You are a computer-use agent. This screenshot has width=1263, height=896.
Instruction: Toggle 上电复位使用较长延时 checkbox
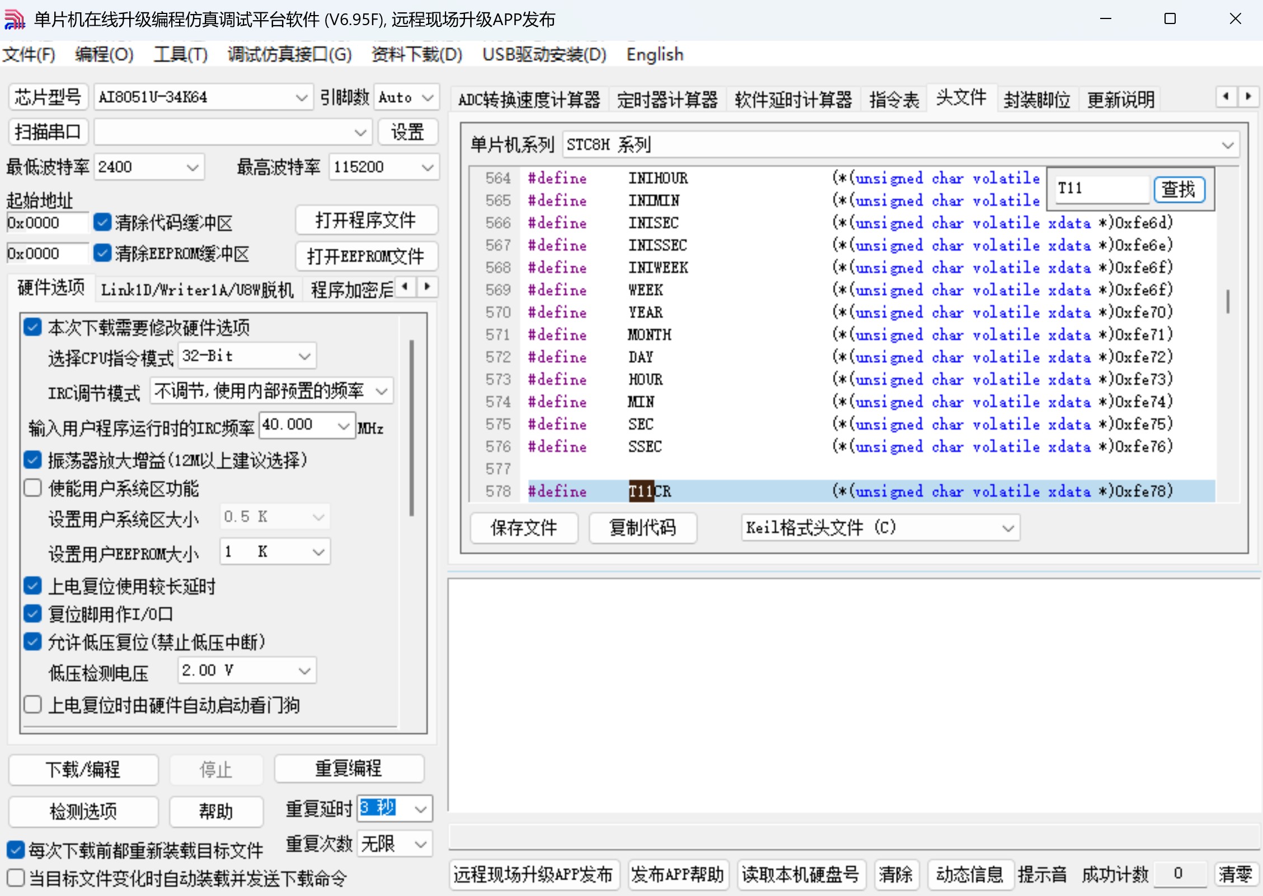point(32,586)
